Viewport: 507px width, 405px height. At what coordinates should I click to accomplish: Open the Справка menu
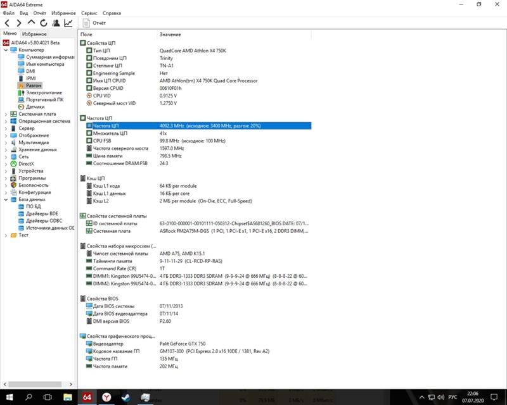(112, 13)
